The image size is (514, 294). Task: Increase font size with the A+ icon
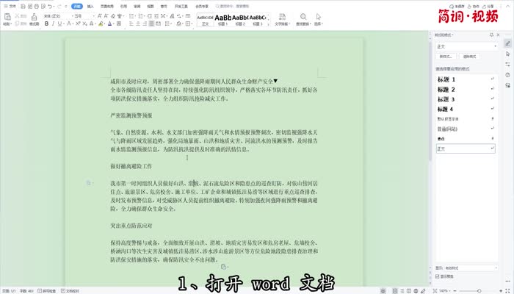pos(100,15)
